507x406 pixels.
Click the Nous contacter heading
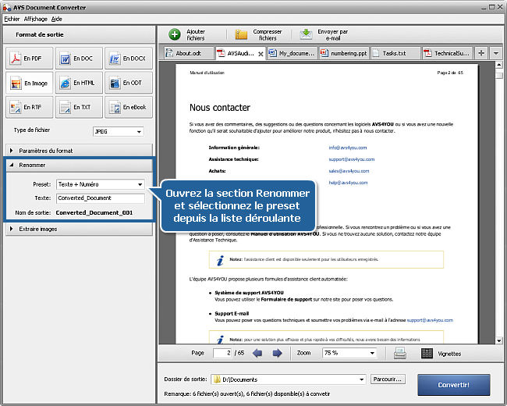click(220, 108)
